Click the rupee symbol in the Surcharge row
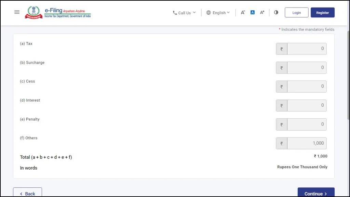Screen dimensions: 350x197 pyautogui.click(x=282, y=68)
